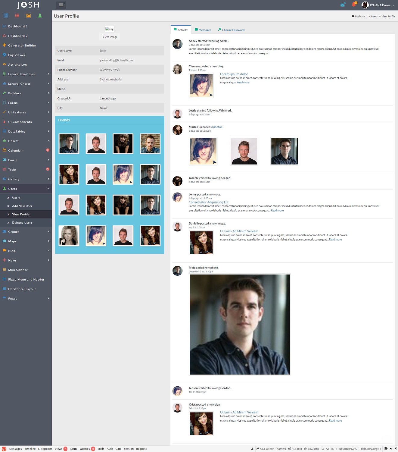
Task: Click the Select image button
Action: (x=109, y=37)
